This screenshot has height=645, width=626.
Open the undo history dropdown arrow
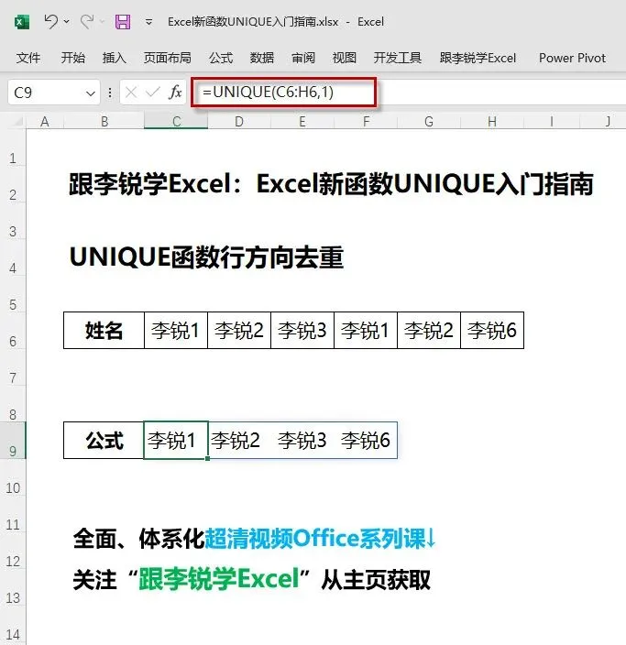67,21
